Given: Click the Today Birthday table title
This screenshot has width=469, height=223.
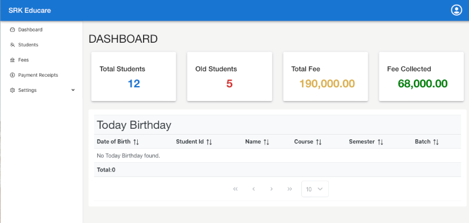Looking at the screenshot, I should click(x=134, y=125).
